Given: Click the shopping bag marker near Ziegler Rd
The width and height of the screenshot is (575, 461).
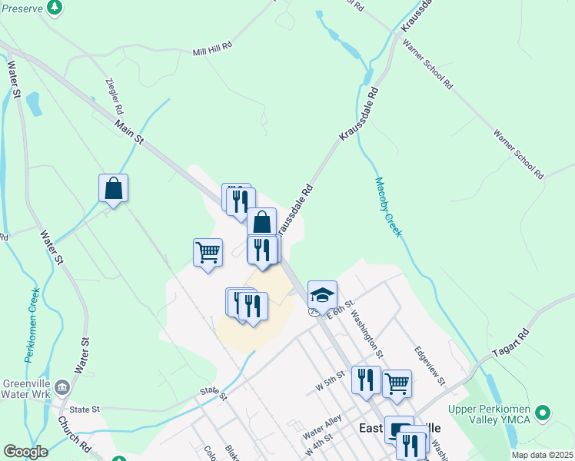Looking at the screenshot, I should coord(113,191).
